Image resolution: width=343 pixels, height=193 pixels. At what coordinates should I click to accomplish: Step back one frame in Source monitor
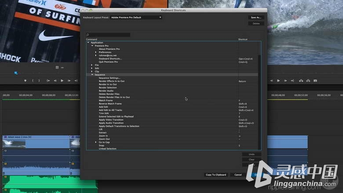[x=55, y=80]
